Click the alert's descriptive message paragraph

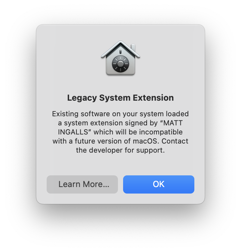120,132
